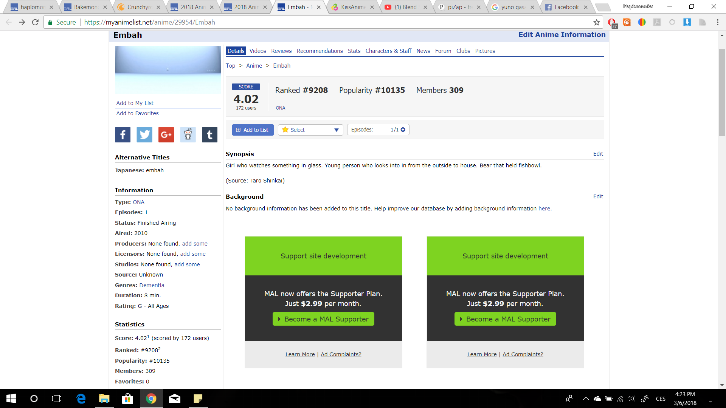Image resolution: width=726 pixels, height=408 pixels.
Task: Reload the page with refresh icon
Action: [35, 22]
